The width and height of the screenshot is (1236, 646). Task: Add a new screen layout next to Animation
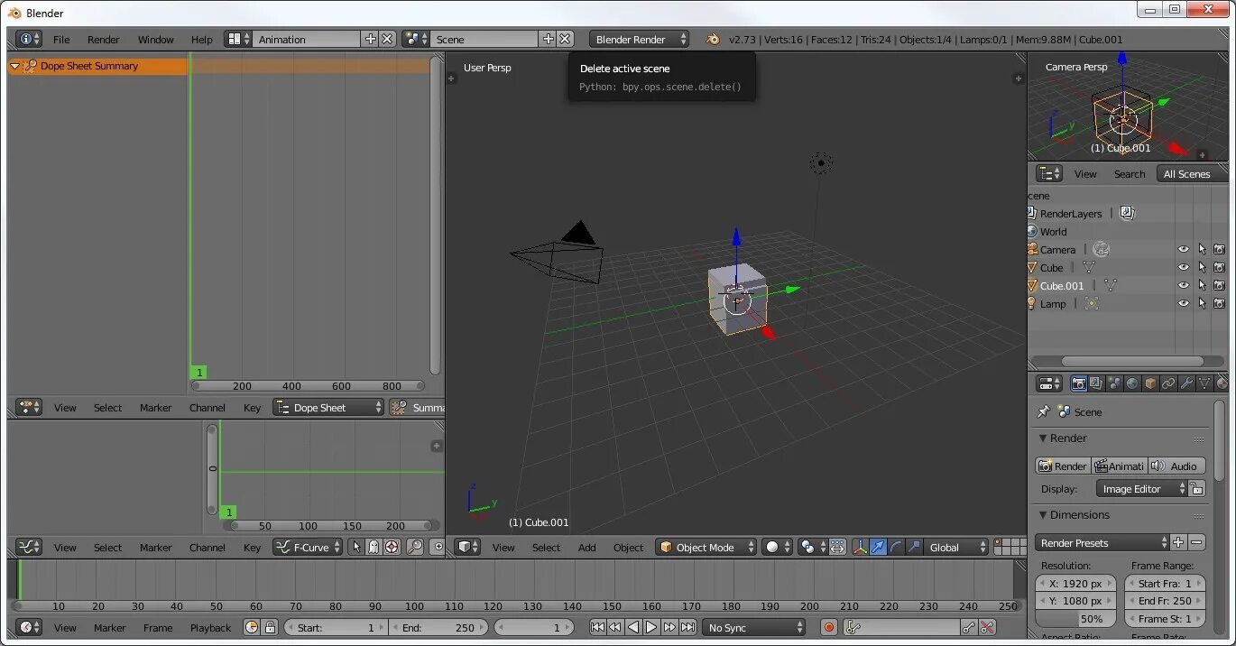point(370,39)
